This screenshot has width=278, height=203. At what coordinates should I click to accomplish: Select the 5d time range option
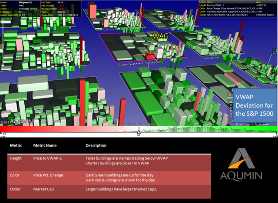click(236, 124)
